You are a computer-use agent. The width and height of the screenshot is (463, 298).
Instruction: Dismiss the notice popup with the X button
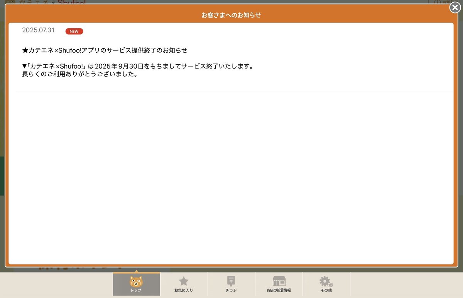tap(455, 7)
